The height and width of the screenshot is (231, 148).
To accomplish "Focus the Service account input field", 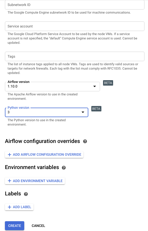I will 75,26.
